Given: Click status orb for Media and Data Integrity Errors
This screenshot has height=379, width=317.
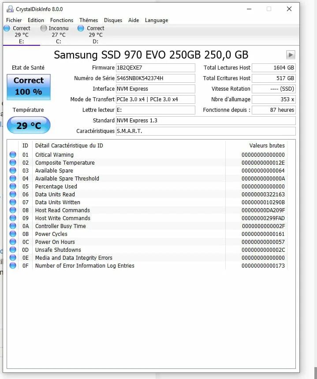Looking at the screenshot, I should point(13,258).
